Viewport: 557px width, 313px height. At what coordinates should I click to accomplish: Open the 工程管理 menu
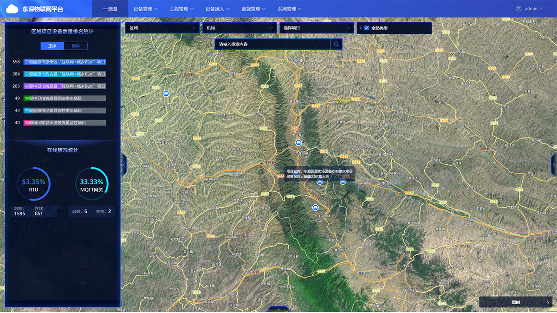182,9
